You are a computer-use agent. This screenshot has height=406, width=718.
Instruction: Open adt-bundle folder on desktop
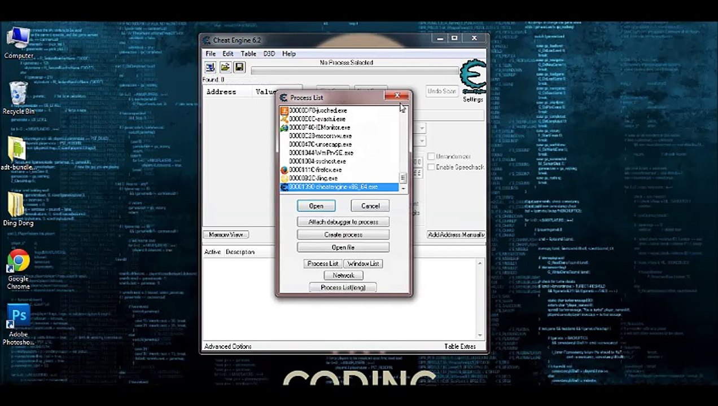point(19,153)
